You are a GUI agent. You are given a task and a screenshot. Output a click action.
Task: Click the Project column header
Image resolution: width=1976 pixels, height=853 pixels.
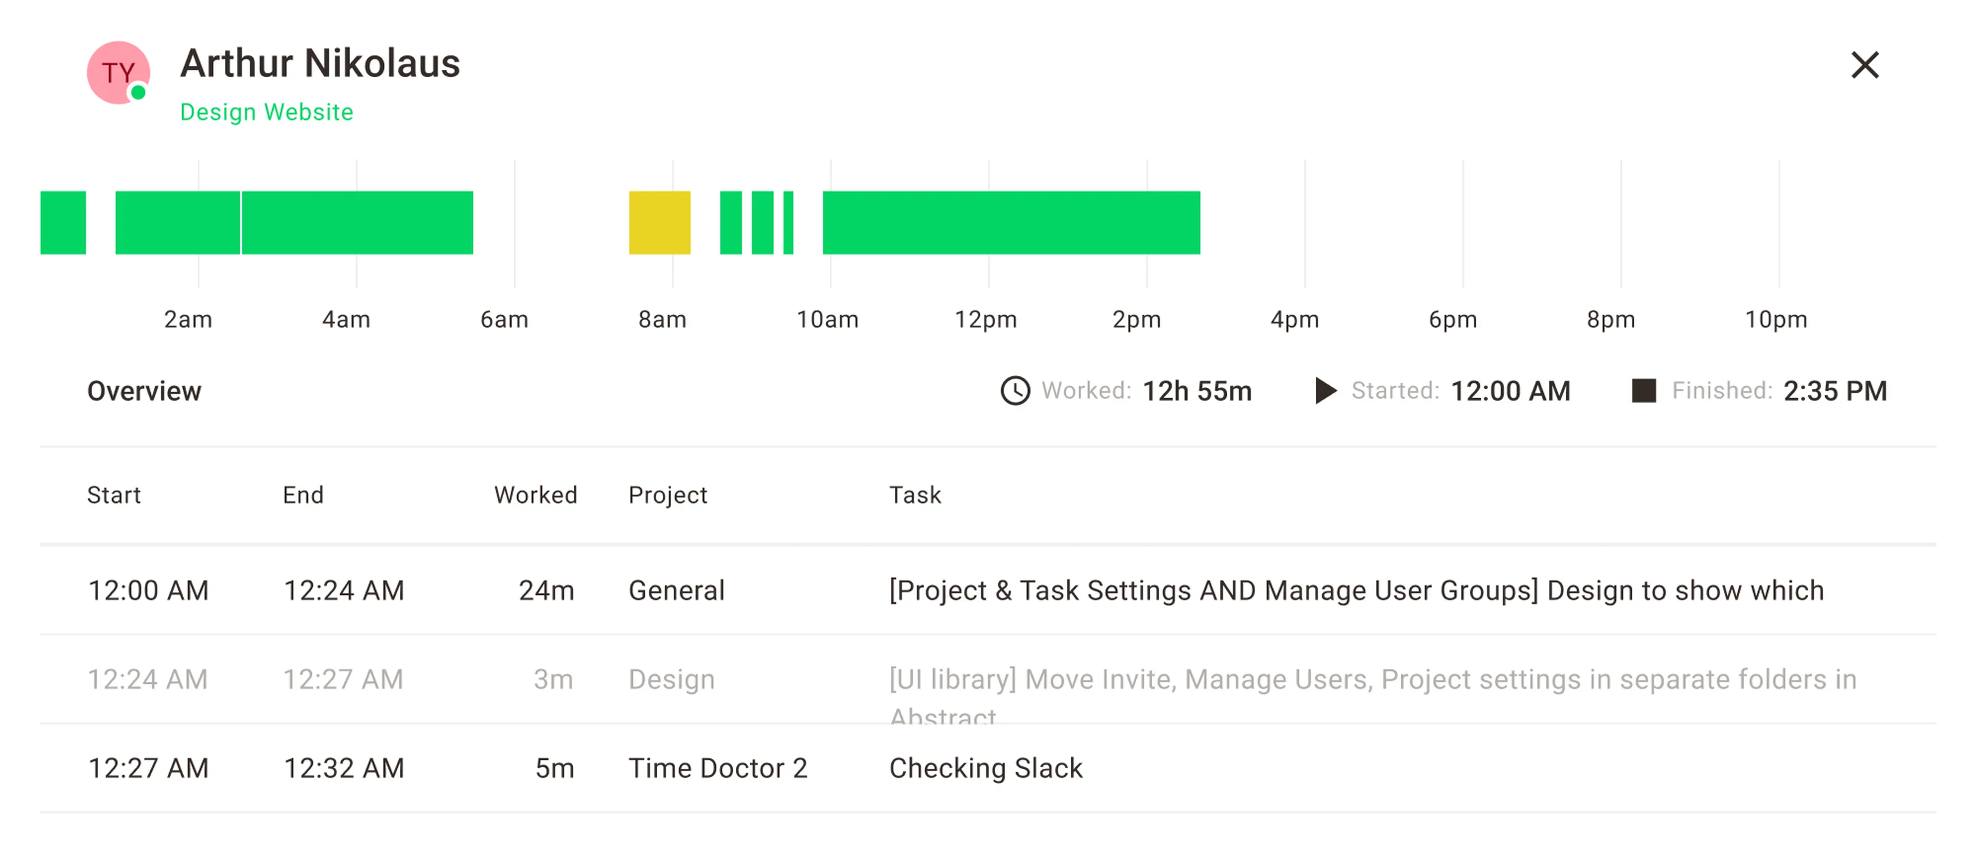pos(667,495)
